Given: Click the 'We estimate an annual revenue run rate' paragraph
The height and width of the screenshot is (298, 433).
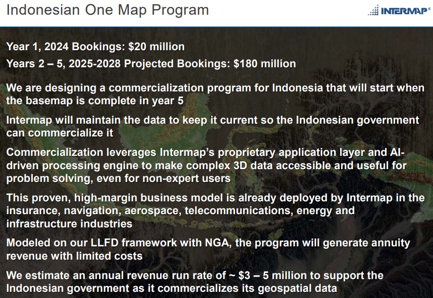Looking at the screenshot, I should (195, 282).
